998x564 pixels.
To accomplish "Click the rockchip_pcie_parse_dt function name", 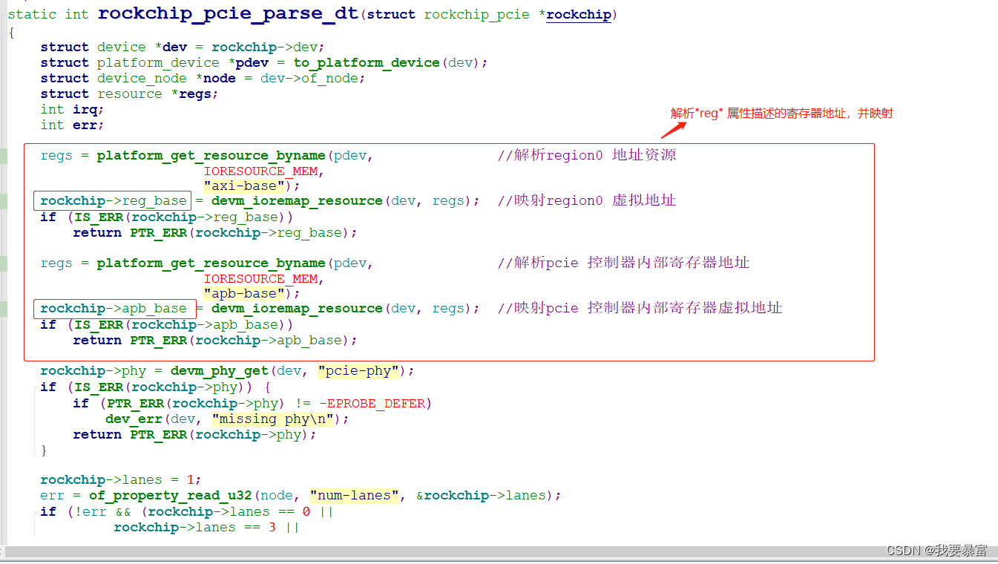I will [228, 13].
